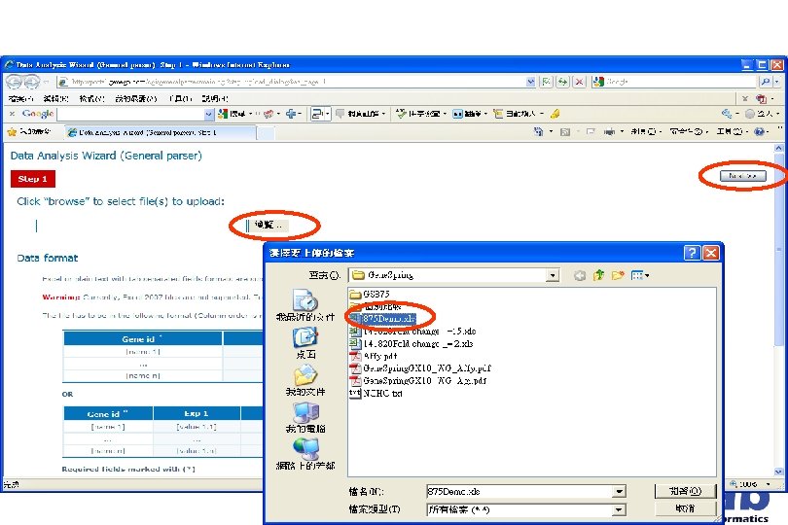Viewport: 788px width, 525px height.
Task: Click the Favorites star icon
Action: click(x=12, y=132)
